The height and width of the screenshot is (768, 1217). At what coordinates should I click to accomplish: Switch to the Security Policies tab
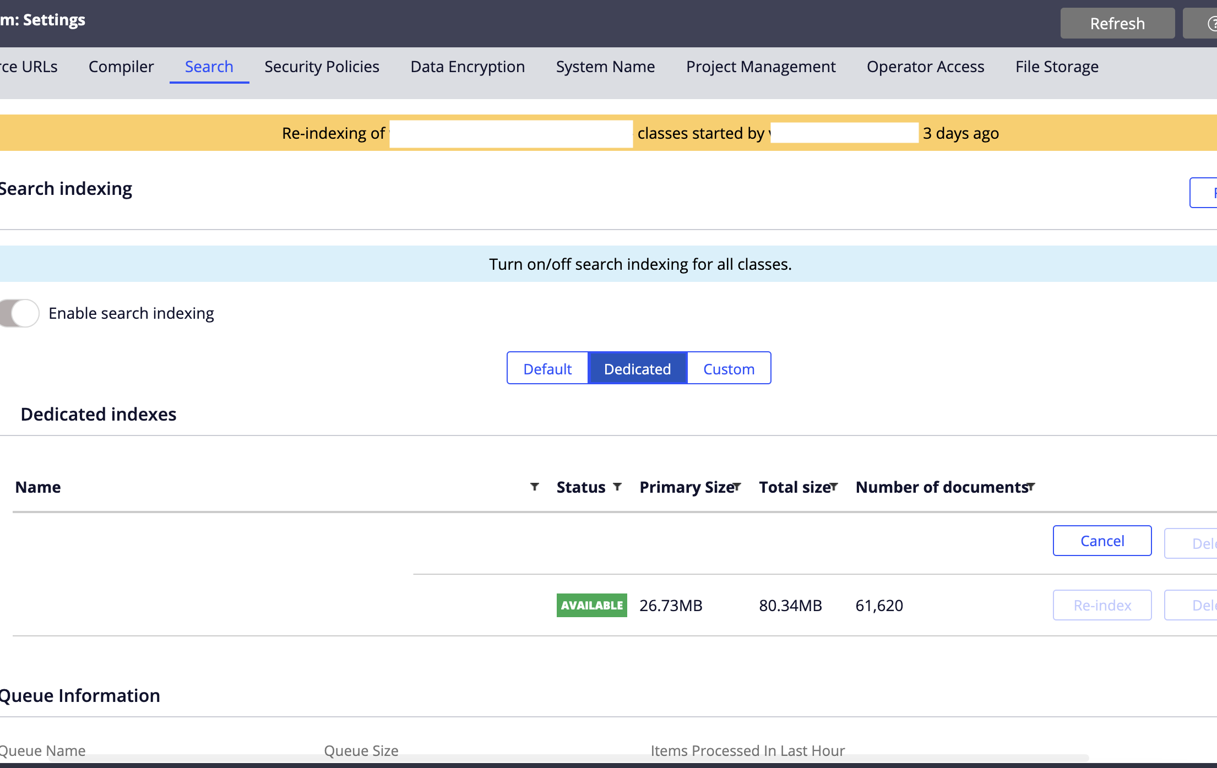322,67
